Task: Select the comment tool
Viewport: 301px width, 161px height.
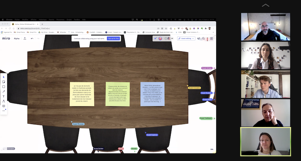Action: coord(4,106)
